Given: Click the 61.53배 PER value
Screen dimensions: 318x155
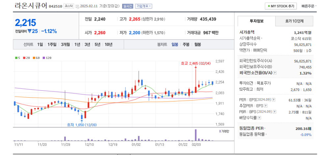Looking at the screenshot, I should pyautogui.click(x=294, y=100).
